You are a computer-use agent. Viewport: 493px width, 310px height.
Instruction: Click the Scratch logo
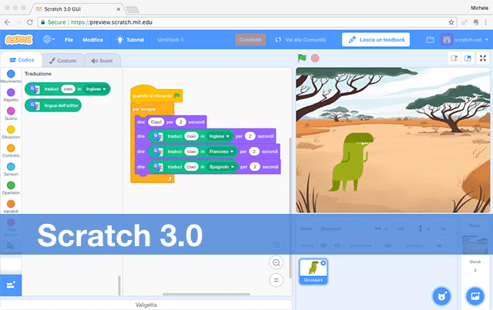[18, 39]
